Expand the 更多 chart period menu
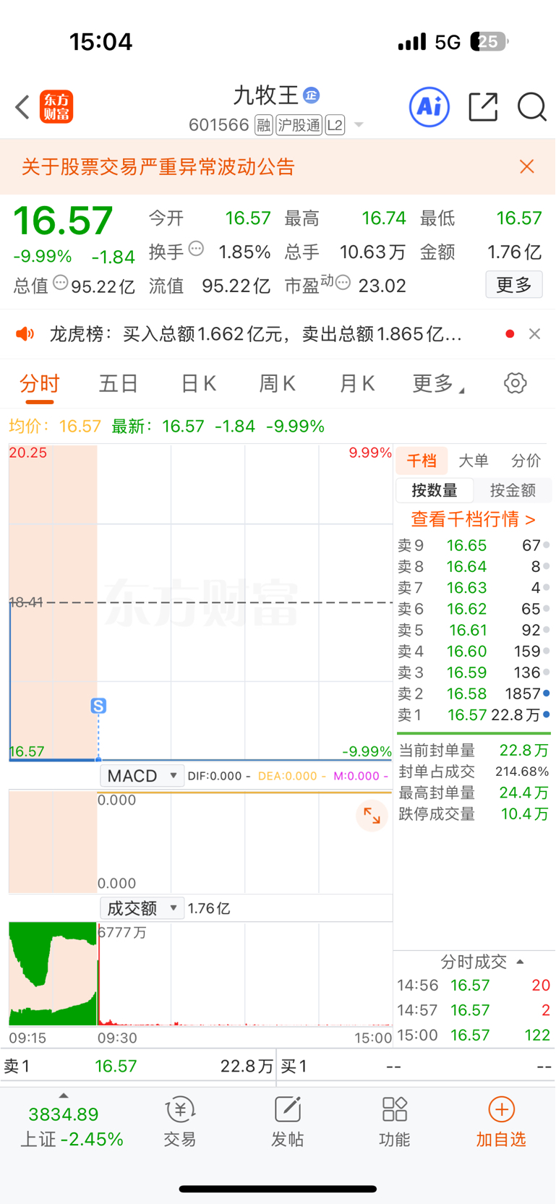This screenshot has width=556, height=1204. 438,383
